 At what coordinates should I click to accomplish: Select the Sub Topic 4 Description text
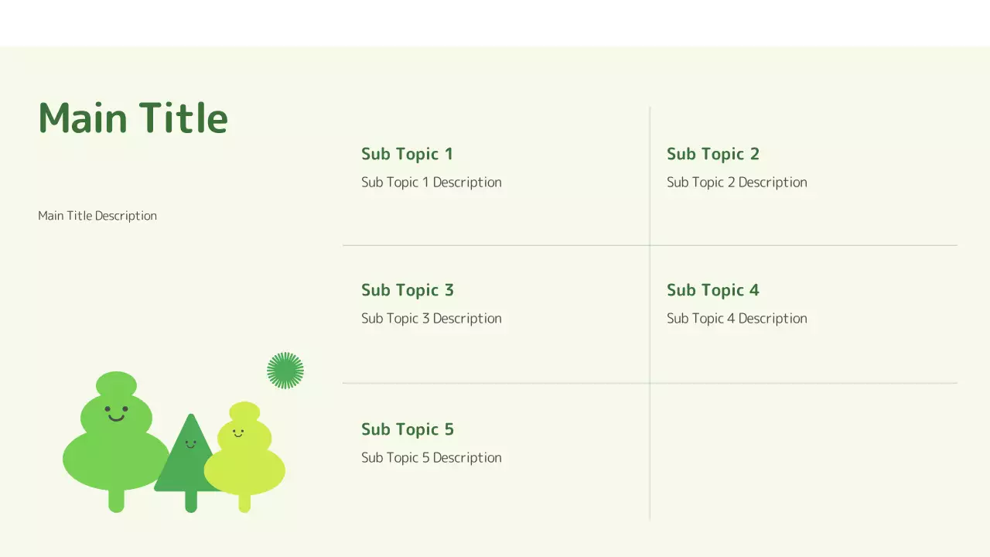[736, 319]
